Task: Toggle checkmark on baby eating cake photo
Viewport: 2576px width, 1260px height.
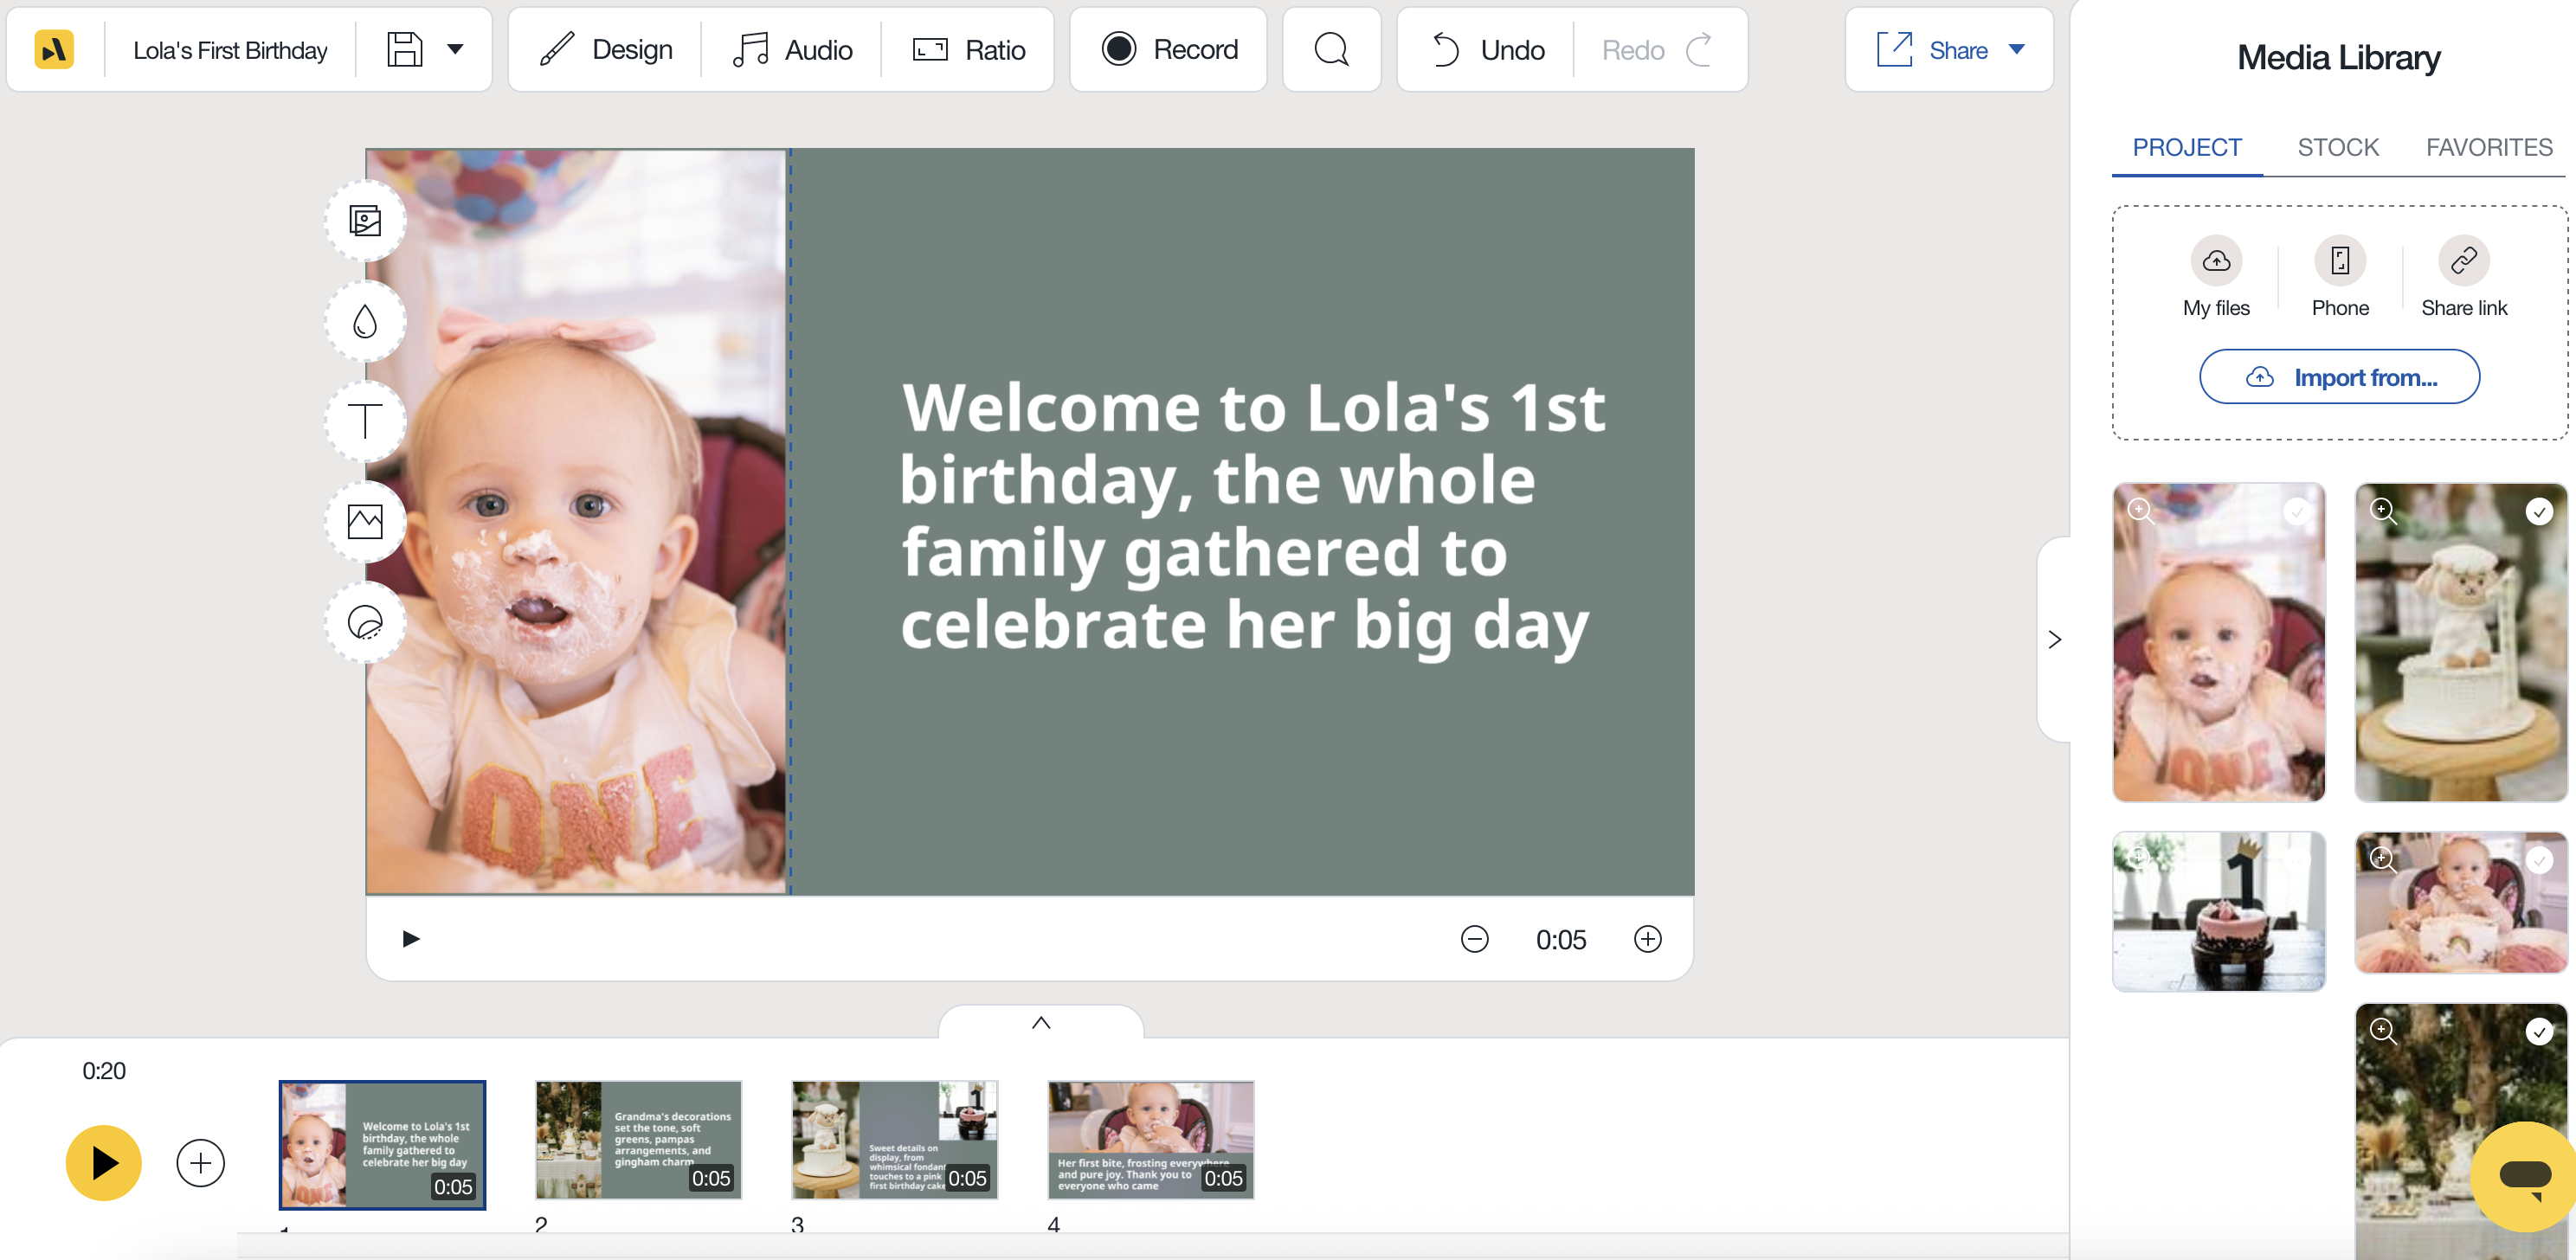Action: [2538, 860]
